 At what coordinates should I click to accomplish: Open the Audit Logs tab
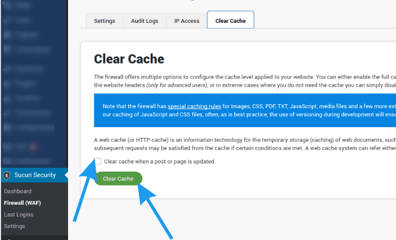144,21
